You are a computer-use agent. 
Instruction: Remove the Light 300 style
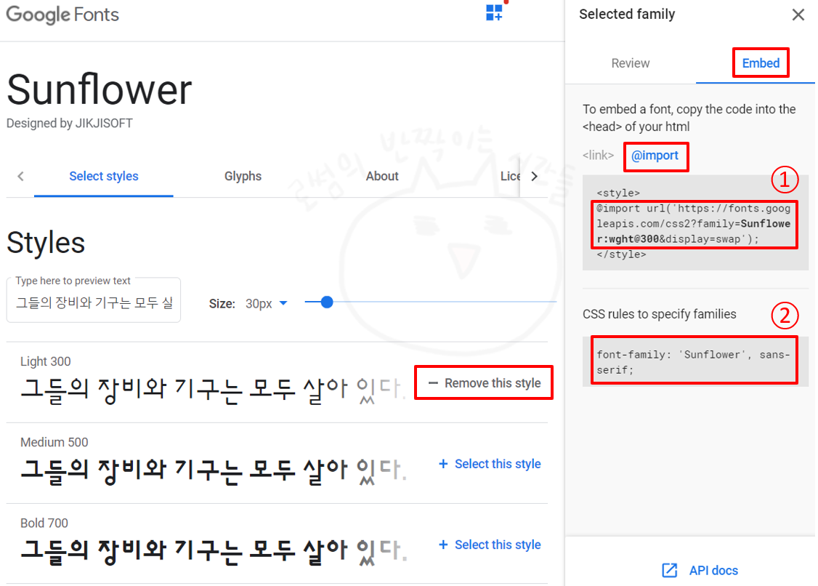[484, 383]
